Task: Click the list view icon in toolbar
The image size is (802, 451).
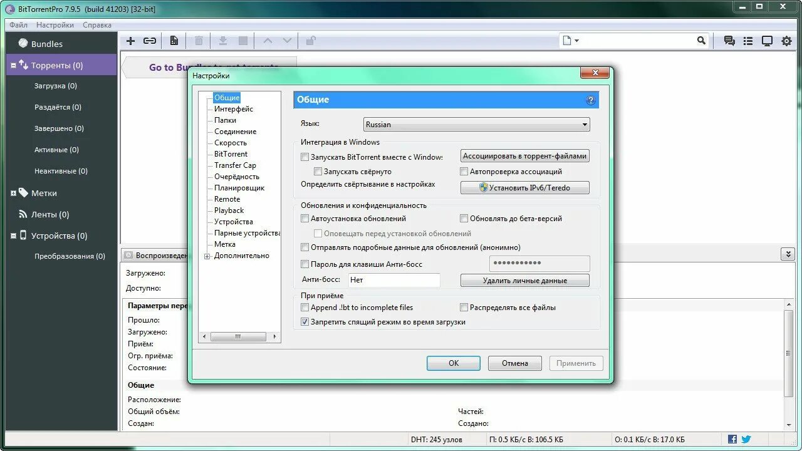Action: coord(748,41)
